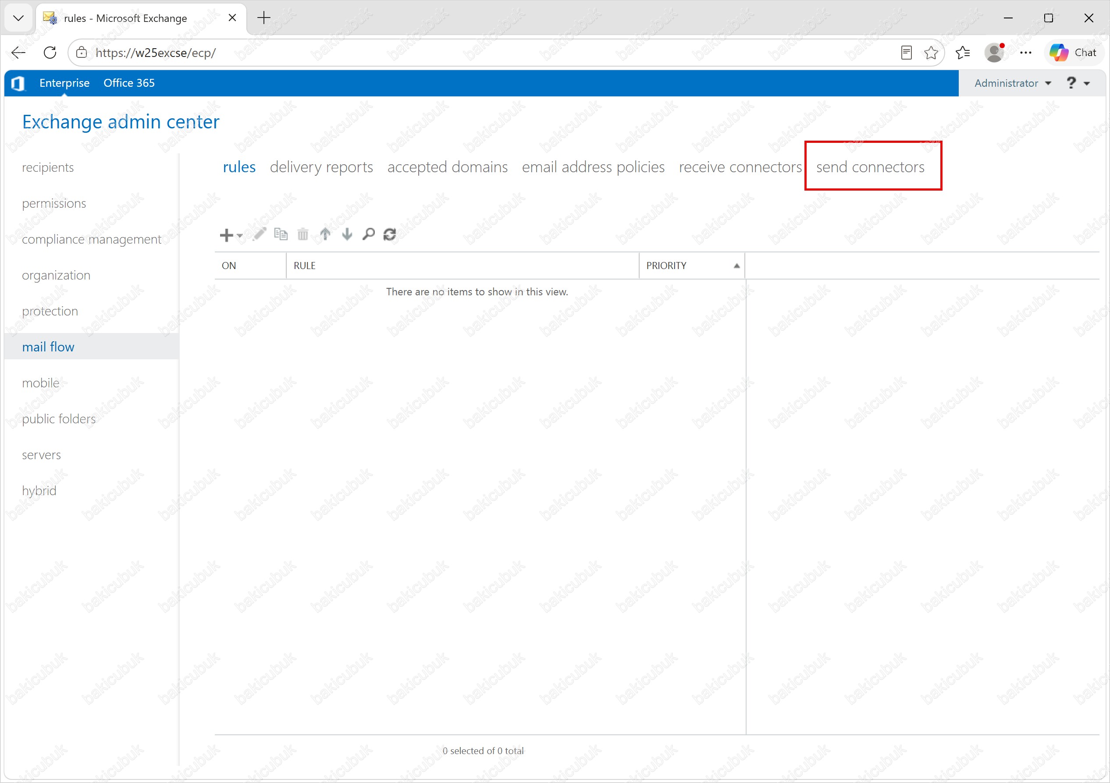
Task: Open the protection section
Action: pos(50,311)
